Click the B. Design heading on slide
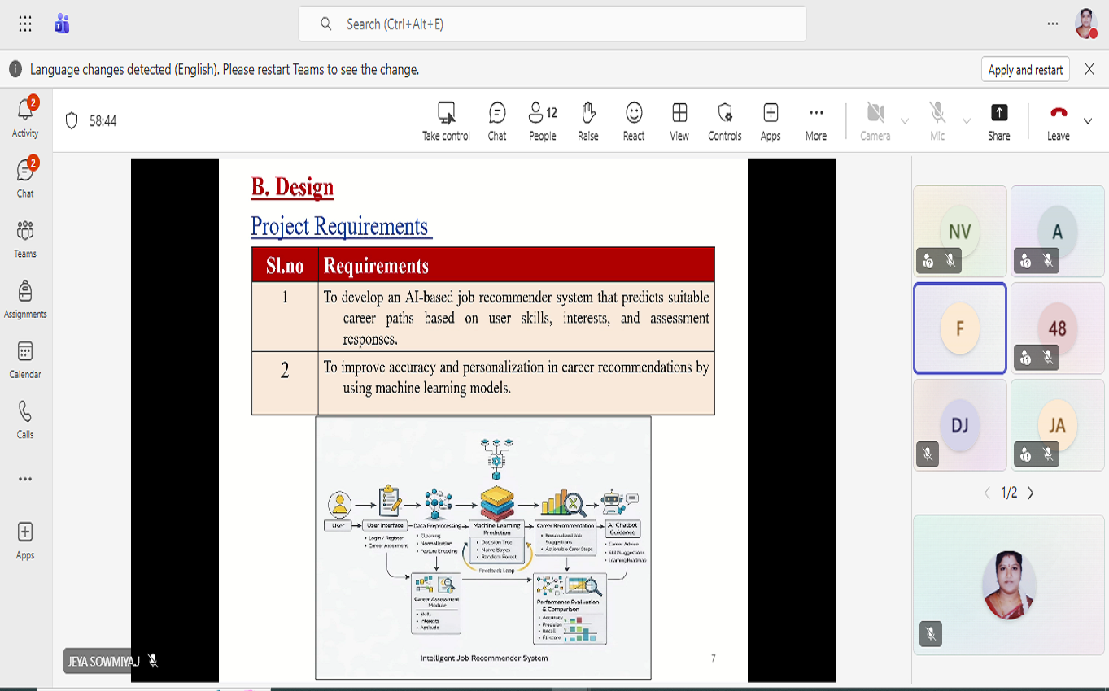This screenshot has height=691, width=1109. [292, 187]
